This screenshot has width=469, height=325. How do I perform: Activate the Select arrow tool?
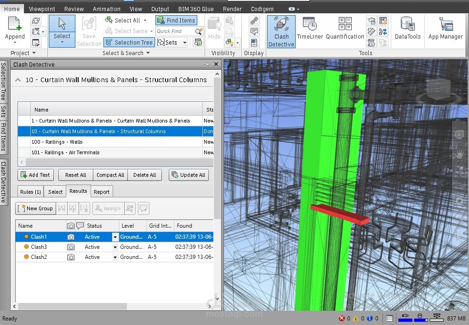click(x=62, y=23)
